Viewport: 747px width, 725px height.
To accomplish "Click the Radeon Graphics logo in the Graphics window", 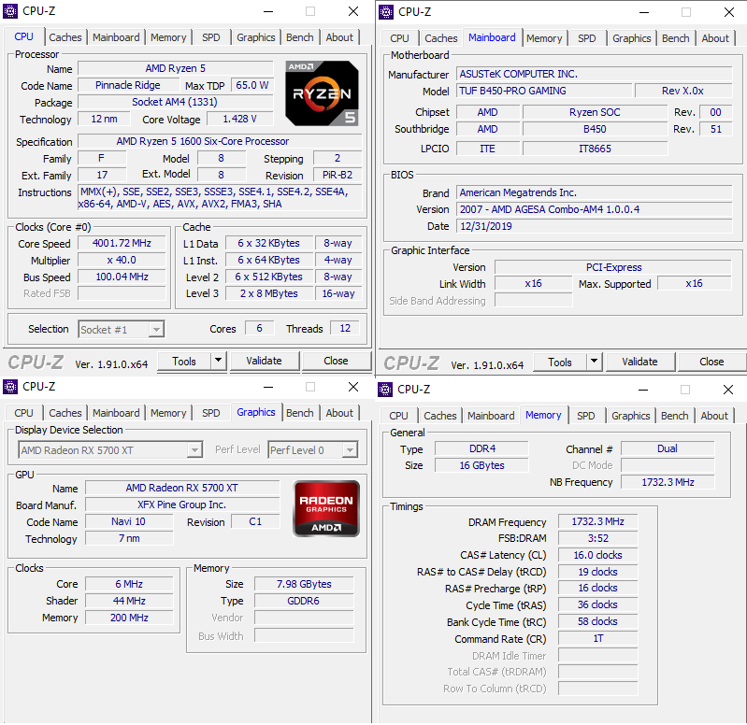I will point(326,508).
